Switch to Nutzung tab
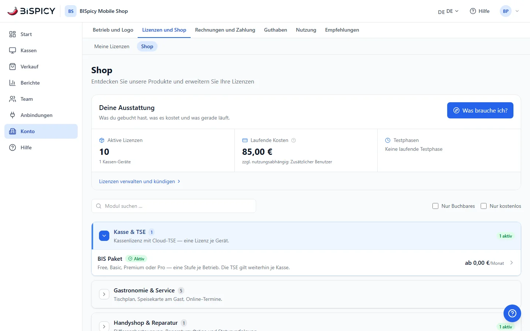The height and width of the screenshot is (331, 530). pyautogui.click(x=306, y=30)
